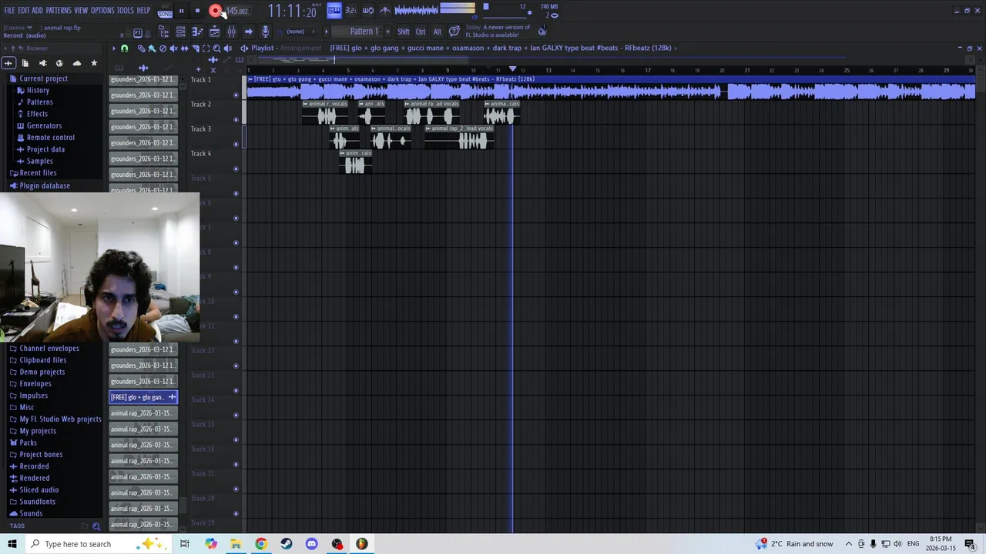Select the highlighted [FREE] glo + glo gang sample

(143, 397)
